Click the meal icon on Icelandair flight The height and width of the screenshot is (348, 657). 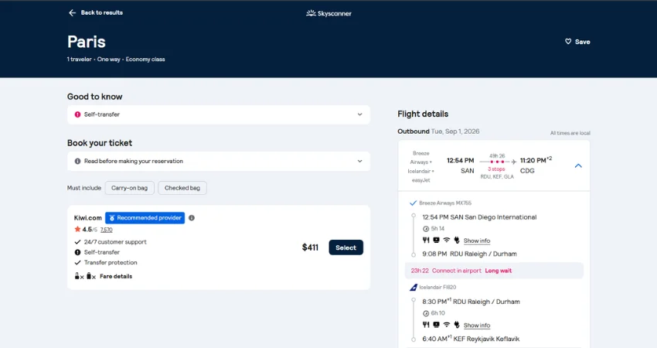(425, 325)
